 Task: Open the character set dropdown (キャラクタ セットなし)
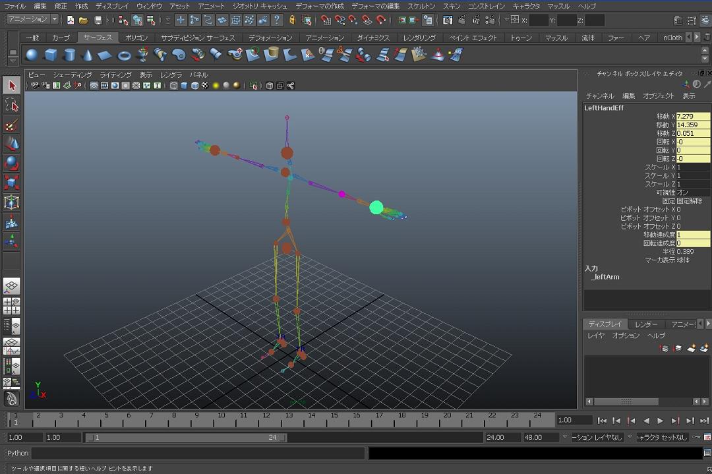click(663, 437)
